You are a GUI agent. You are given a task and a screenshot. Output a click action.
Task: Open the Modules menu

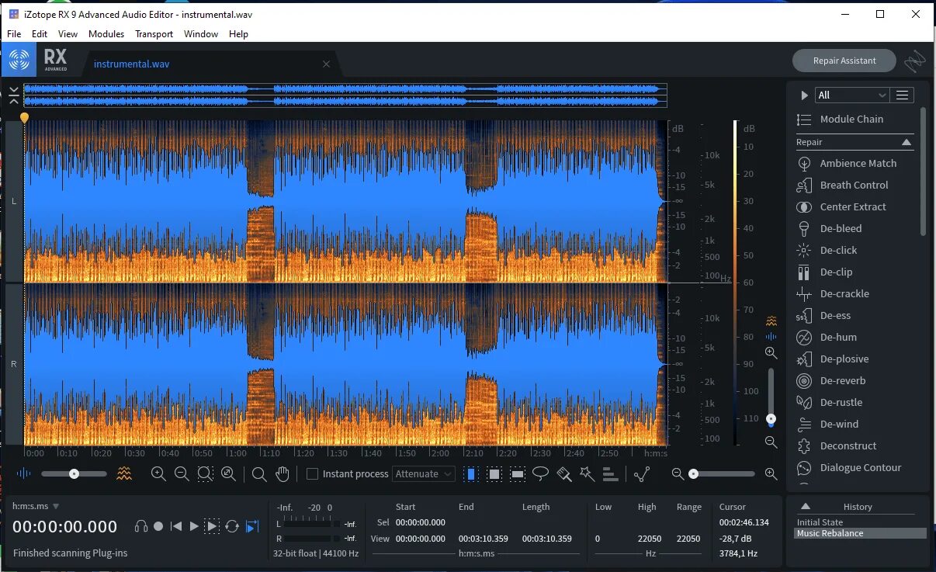pyautogui.click(x=106, y=34)
